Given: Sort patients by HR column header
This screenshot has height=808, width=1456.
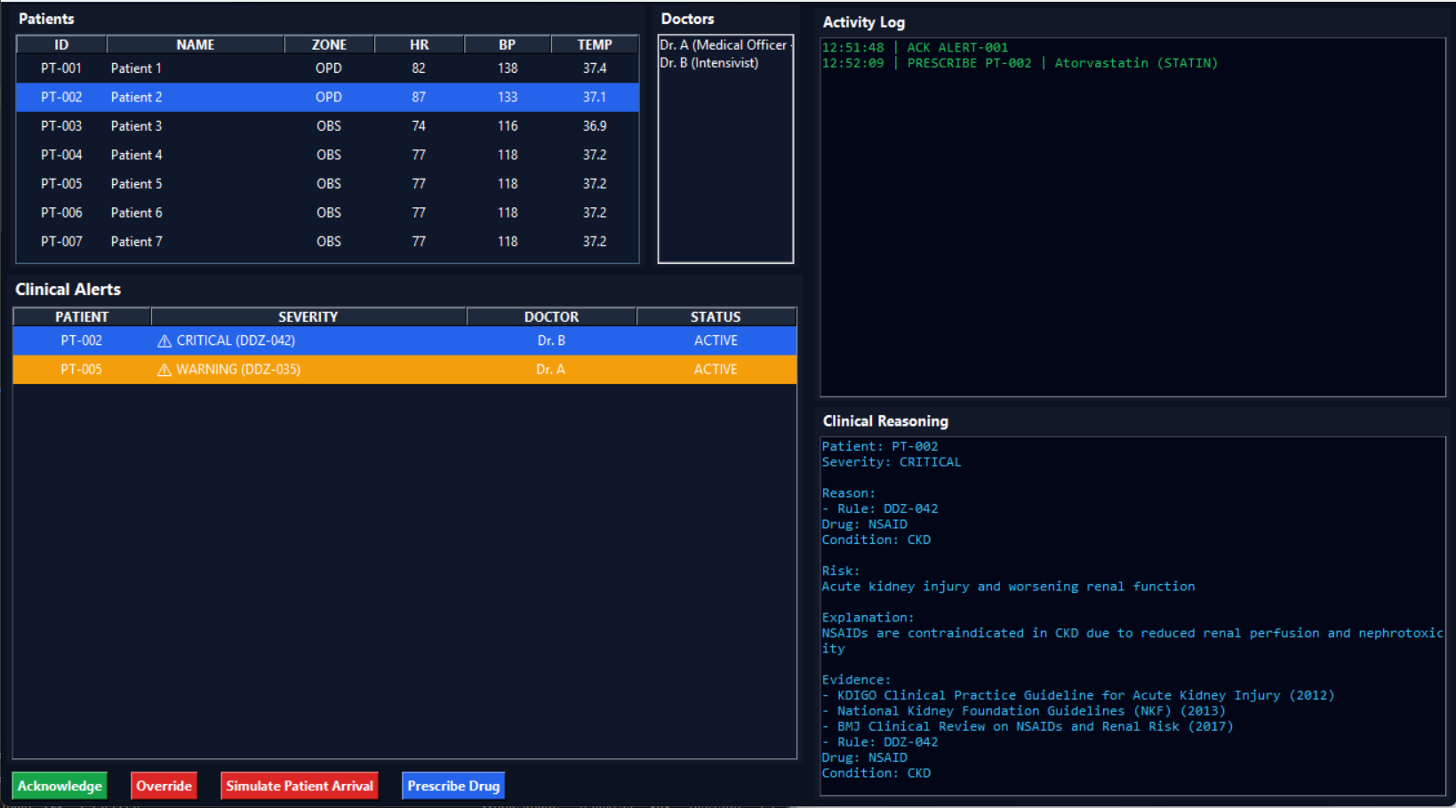Looking at the screenshot, I should [x=419, y=44].
